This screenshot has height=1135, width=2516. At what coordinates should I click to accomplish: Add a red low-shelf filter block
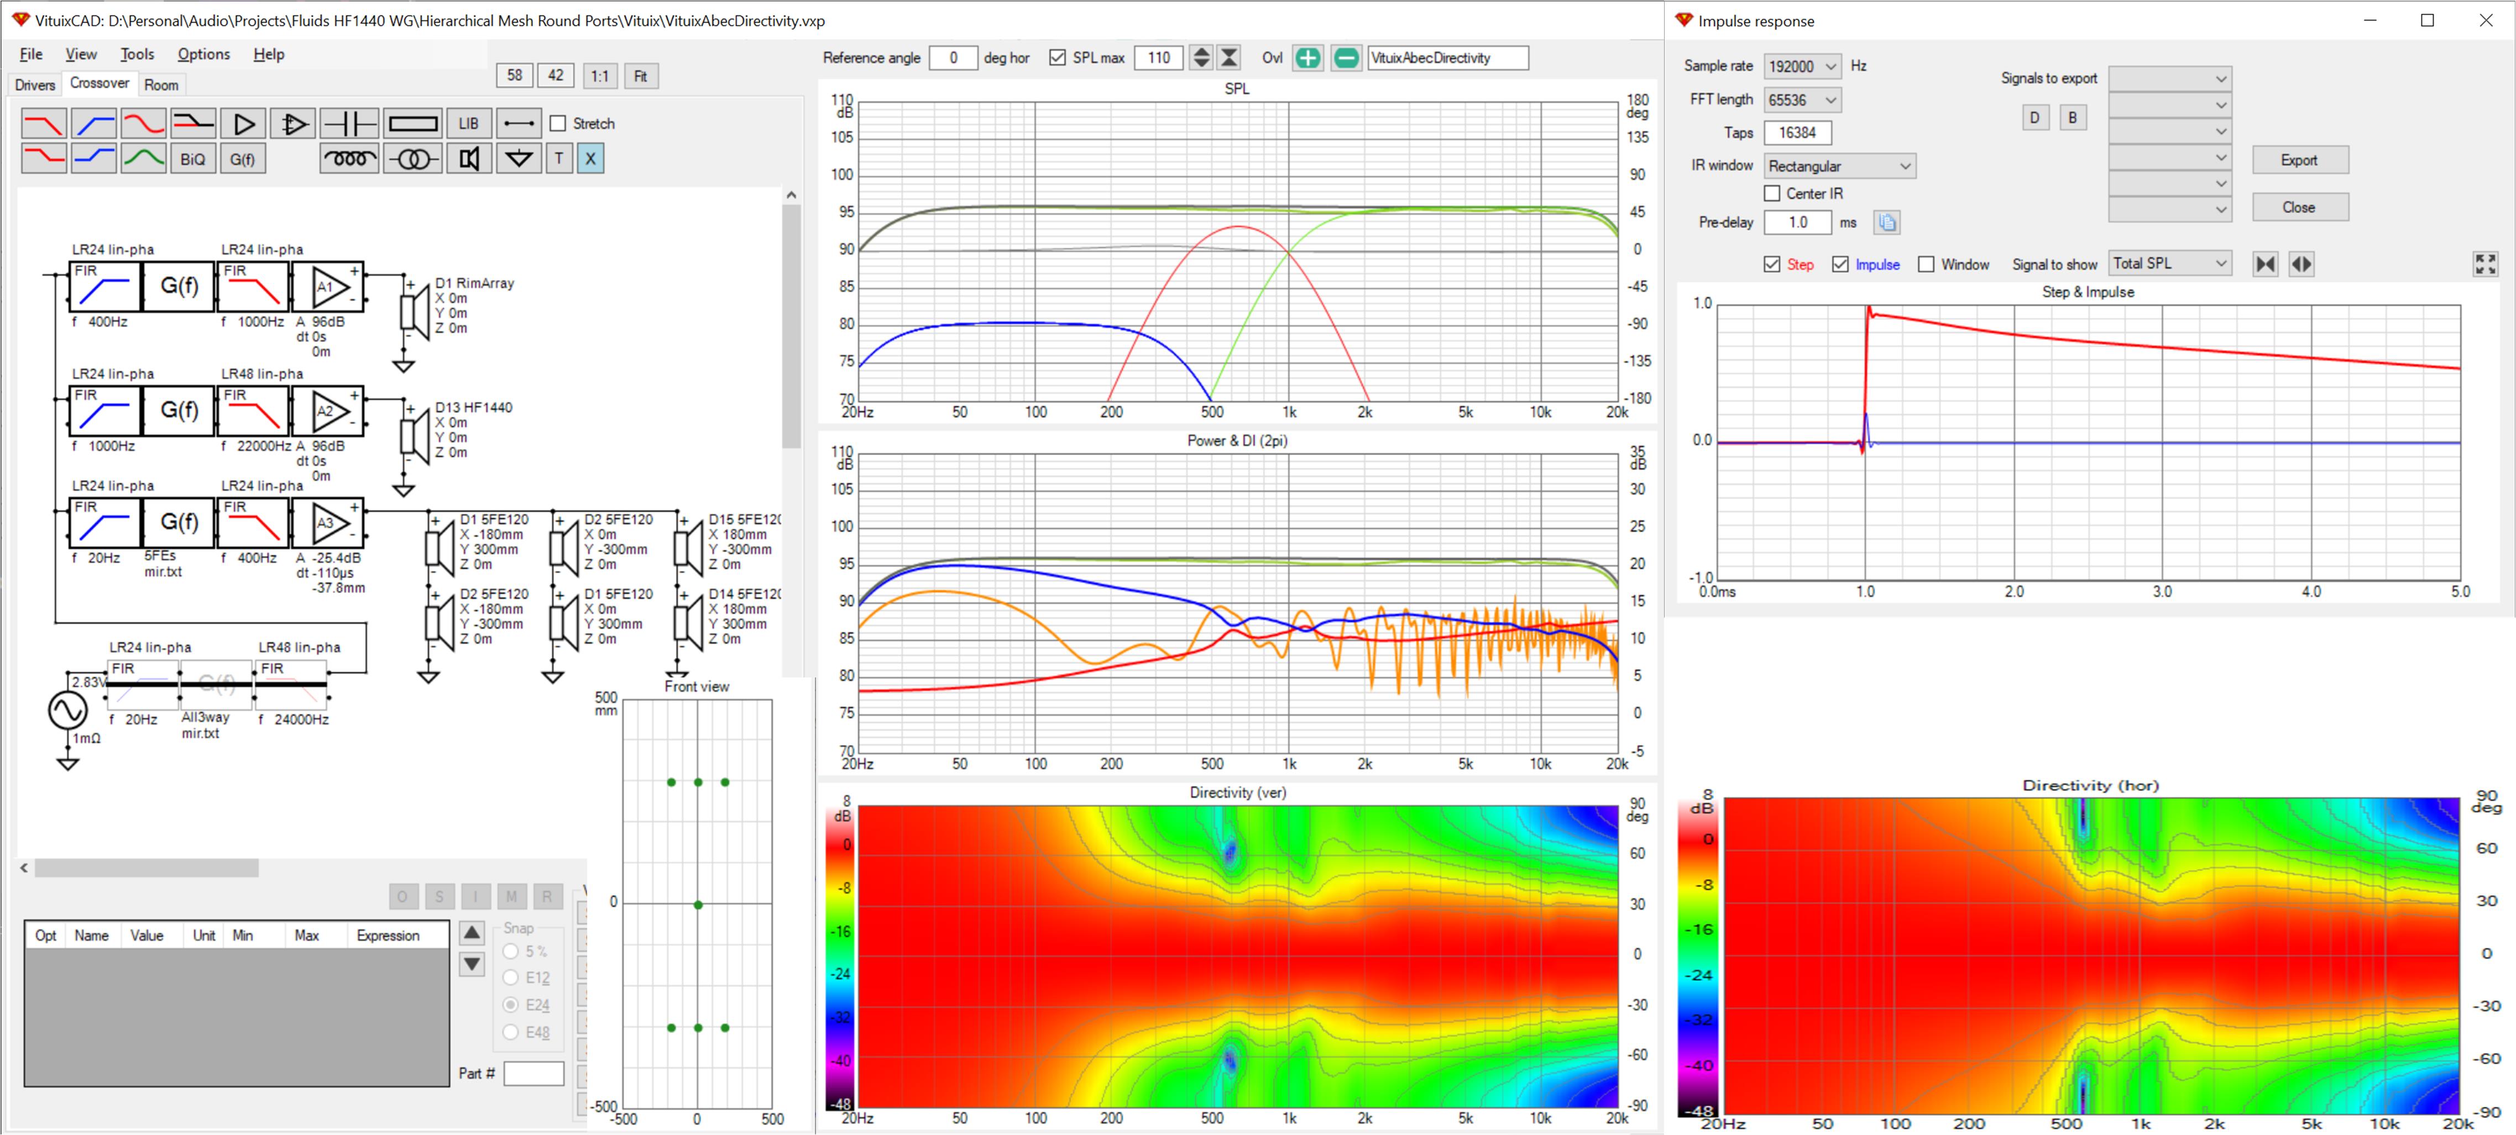coord(44,158)
